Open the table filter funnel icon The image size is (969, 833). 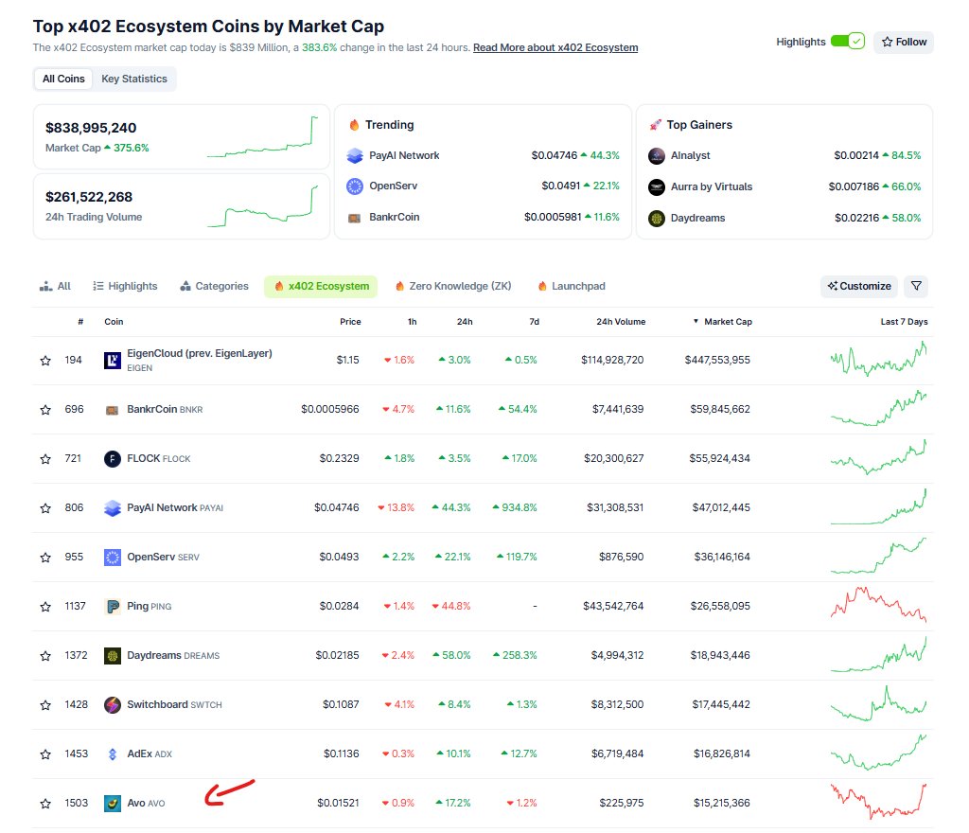point(916,286)
